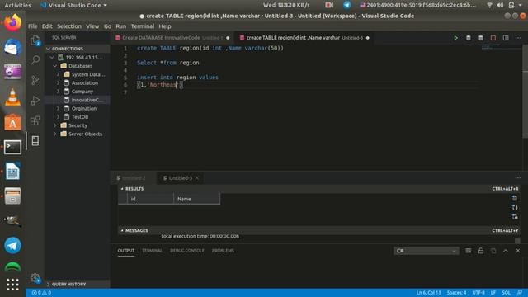Open the Source Control view
This screenshot has width=528, height=297.
coord(35,80)
